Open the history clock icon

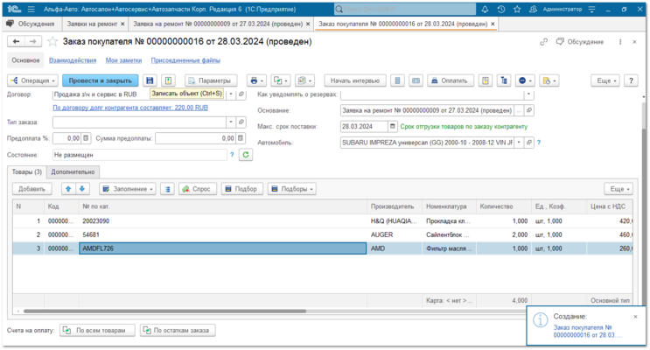coord(500,9)
